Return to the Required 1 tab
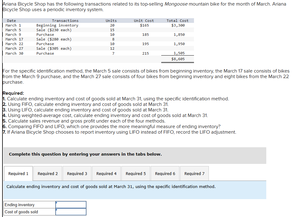 click(18, 173)
